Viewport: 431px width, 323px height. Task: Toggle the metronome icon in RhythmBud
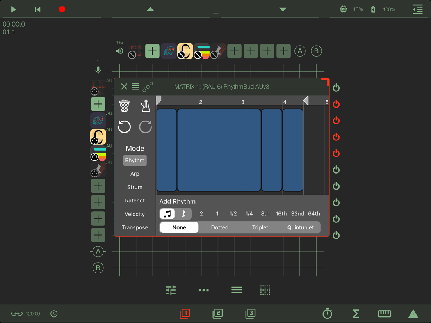tap(145, 106)
